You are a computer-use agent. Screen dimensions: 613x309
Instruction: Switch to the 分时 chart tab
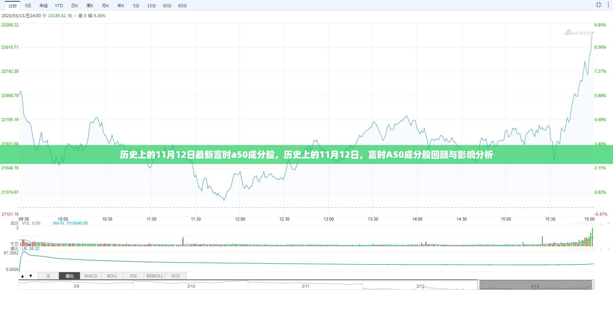pyautogui.click(x=12, y=6)
